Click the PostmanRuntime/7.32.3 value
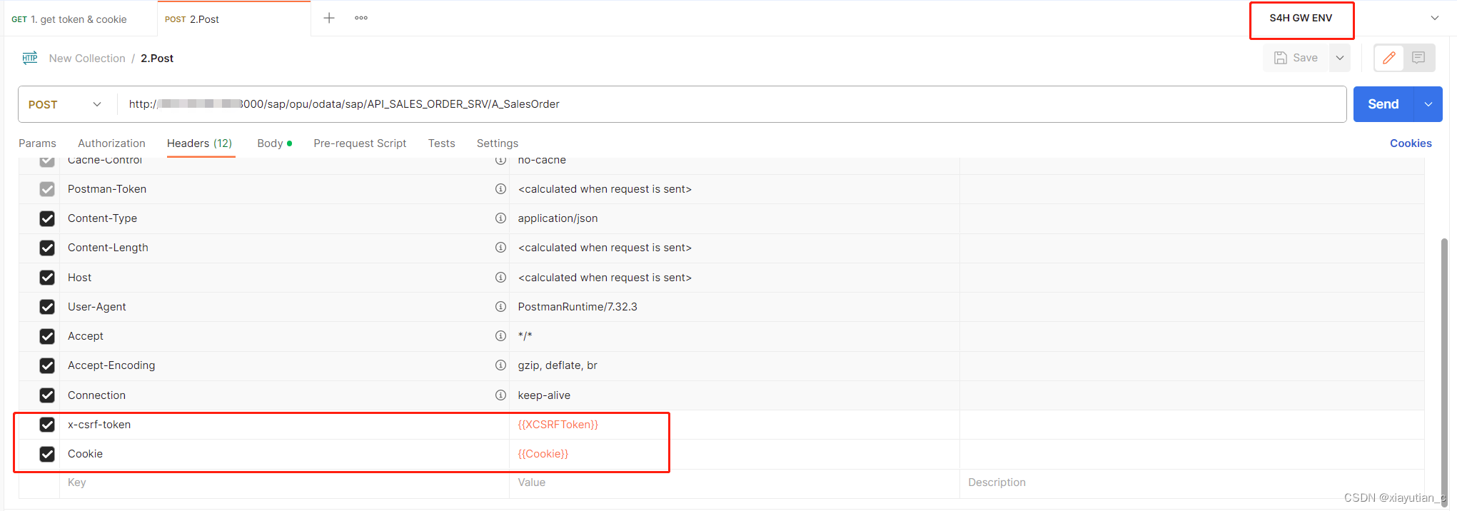This screenshot has width=1457, height=511. tap(578, 307)
